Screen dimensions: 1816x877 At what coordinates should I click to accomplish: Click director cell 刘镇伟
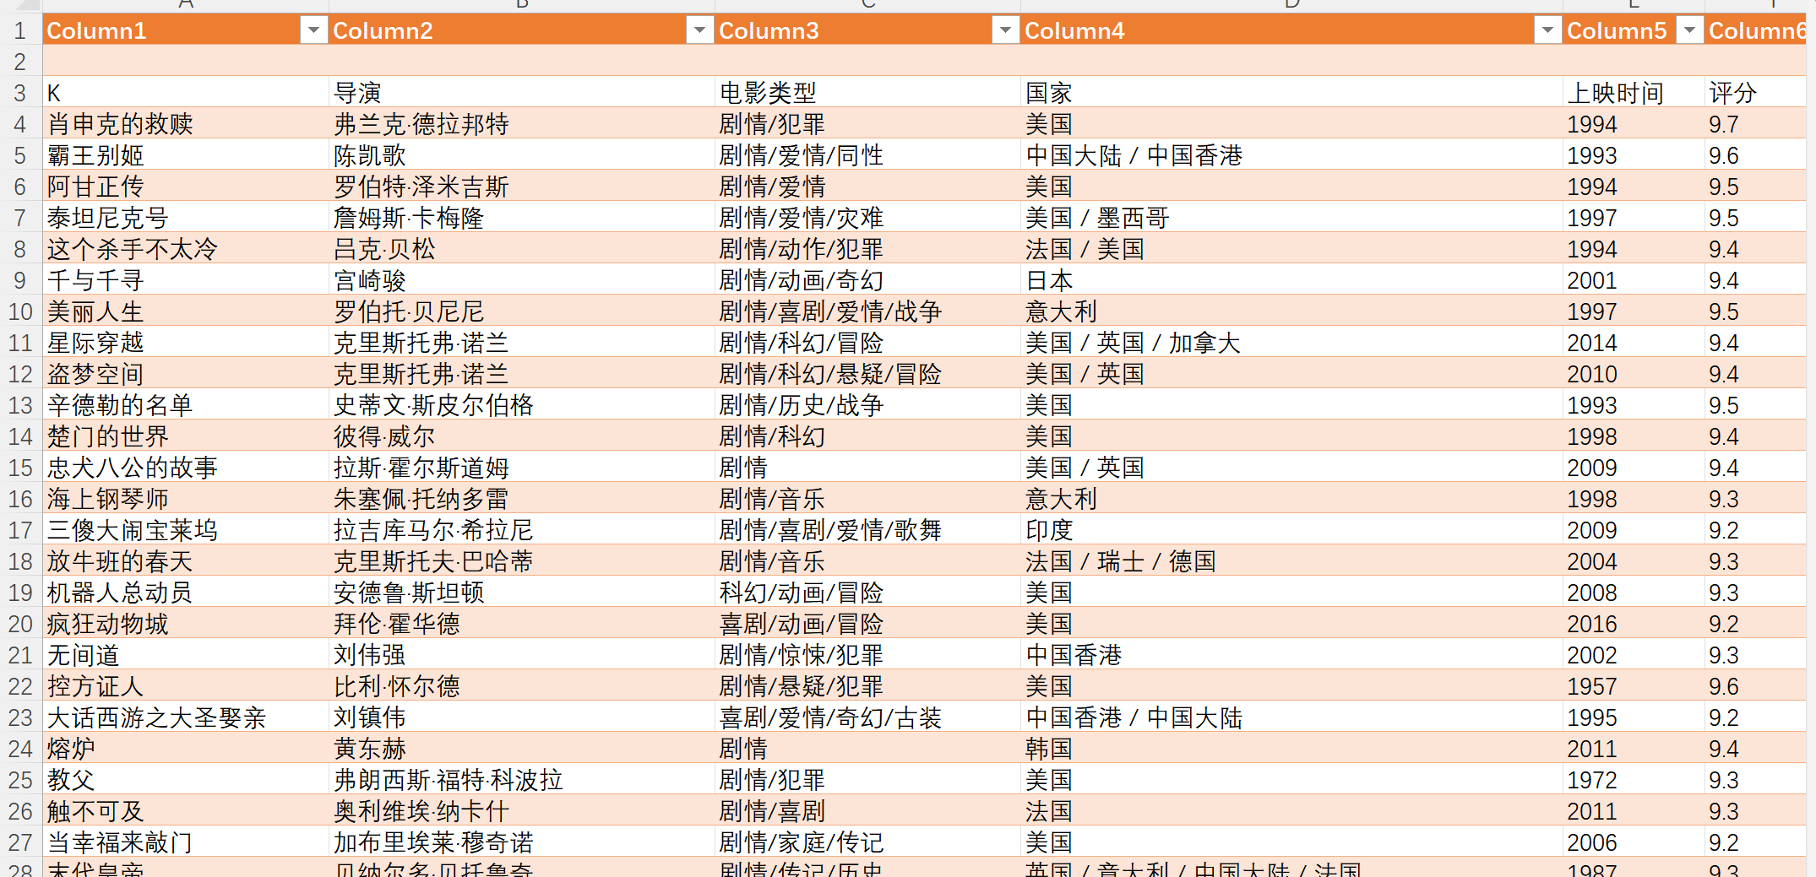pos(522,717)
